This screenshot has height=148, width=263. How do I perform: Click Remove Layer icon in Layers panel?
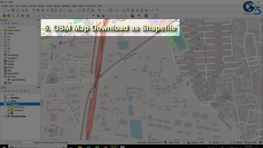tap(28, 91)
